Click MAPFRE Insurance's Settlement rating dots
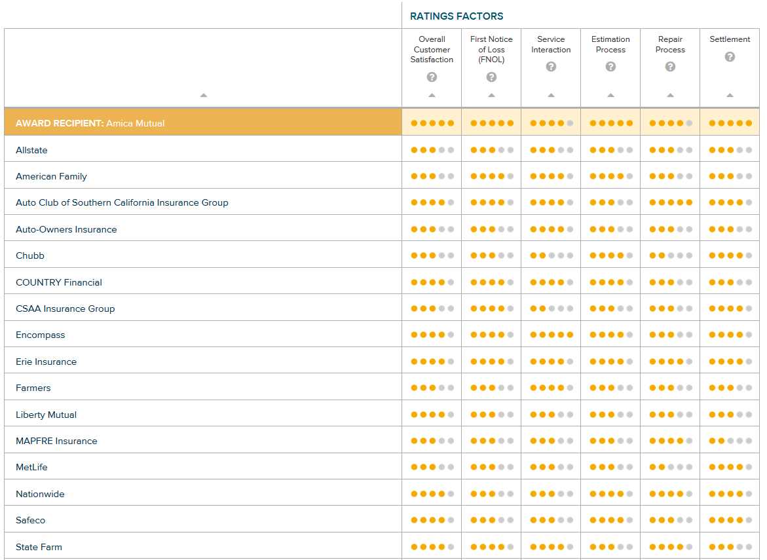This screenshot has height=560, width=767. point(730,441)
